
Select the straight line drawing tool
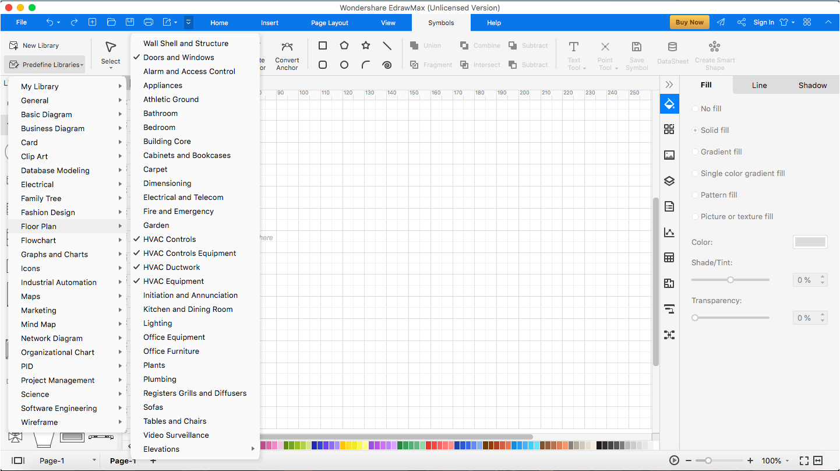pos(387,45)
